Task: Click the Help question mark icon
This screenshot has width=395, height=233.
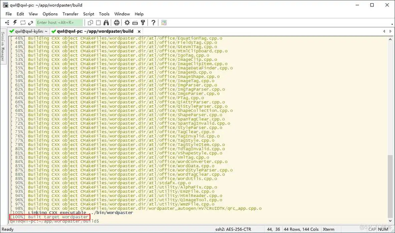Action: [153, 23]
